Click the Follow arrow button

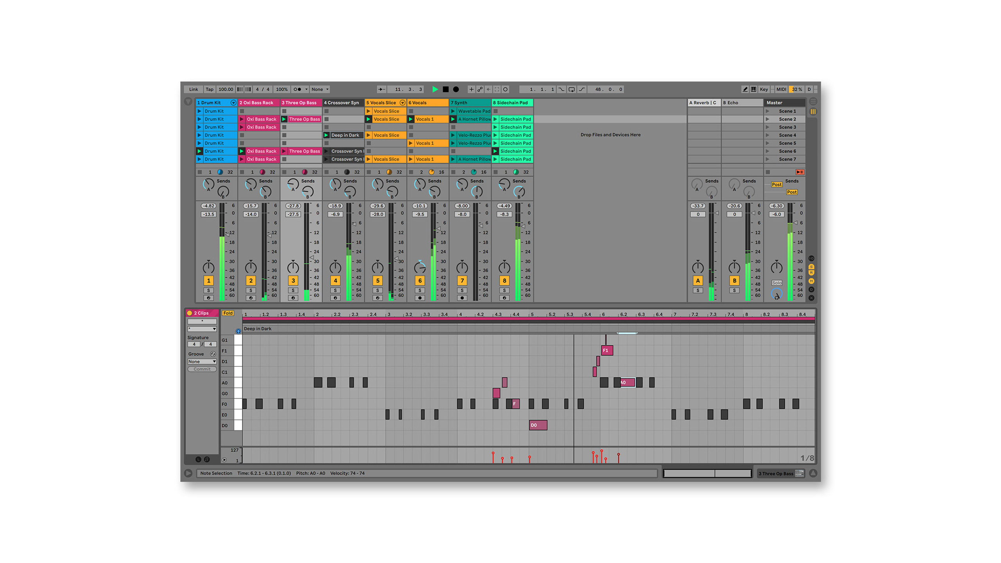point(382,89)
